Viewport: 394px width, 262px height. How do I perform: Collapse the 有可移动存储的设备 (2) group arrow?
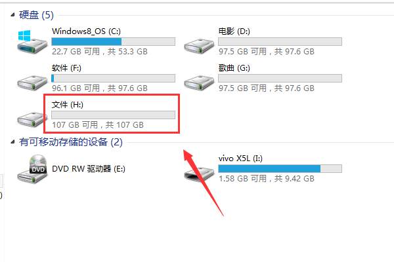point(13,142)
